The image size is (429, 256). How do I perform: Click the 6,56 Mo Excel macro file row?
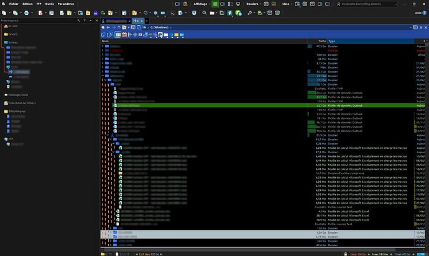[x=263, y=195]
